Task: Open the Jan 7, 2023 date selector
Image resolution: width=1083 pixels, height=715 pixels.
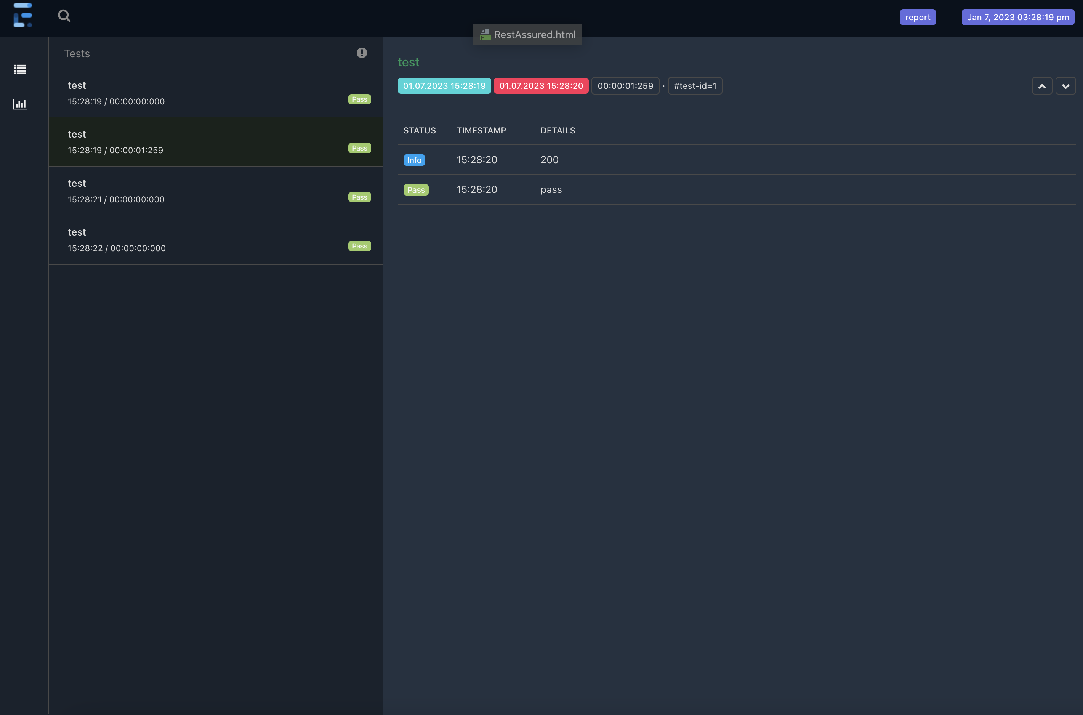Action: [x=1018, y=17]
